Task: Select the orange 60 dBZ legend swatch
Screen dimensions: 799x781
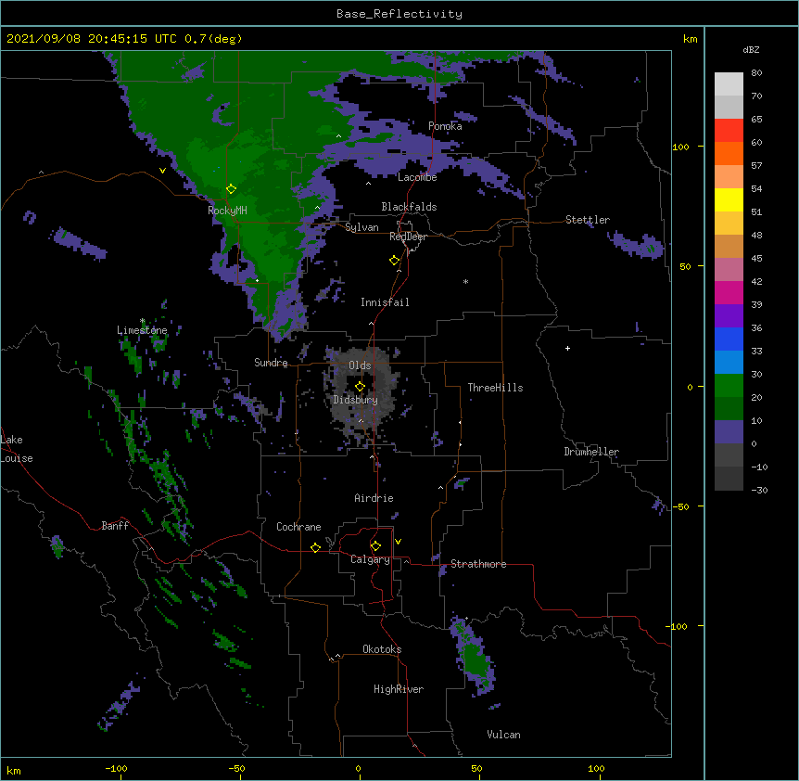Action: 729,153
